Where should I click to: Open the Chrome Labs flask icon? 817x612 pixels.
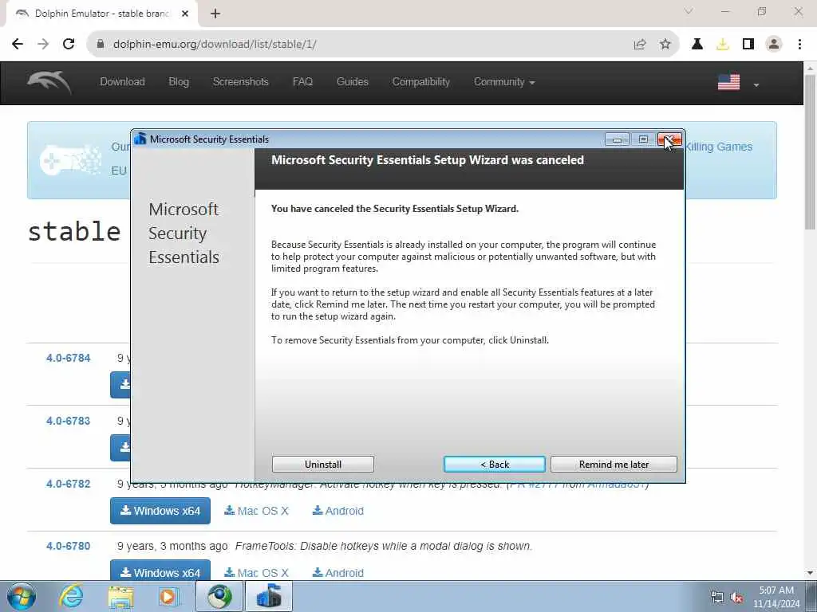click(x=697, y=45)
